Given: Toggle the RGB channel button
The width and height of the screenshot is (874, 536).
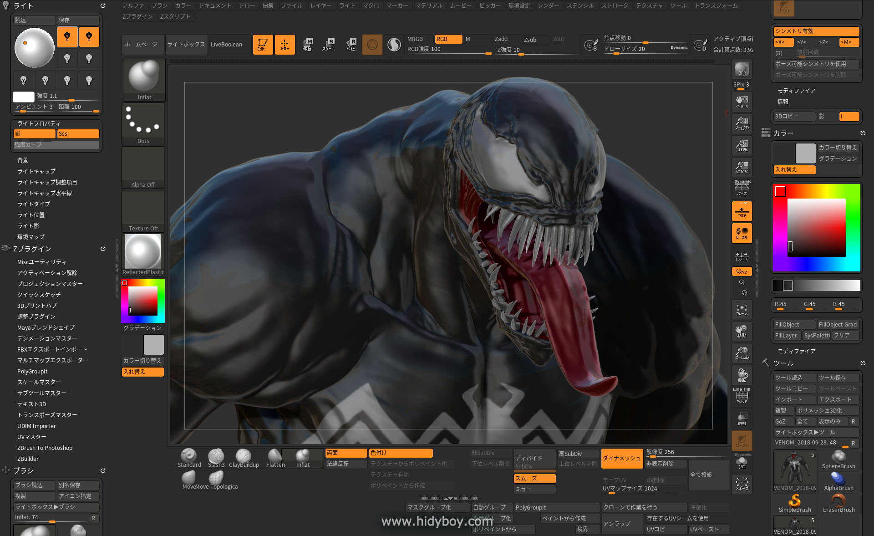Looking at the screenshot, I should [448, 39].
